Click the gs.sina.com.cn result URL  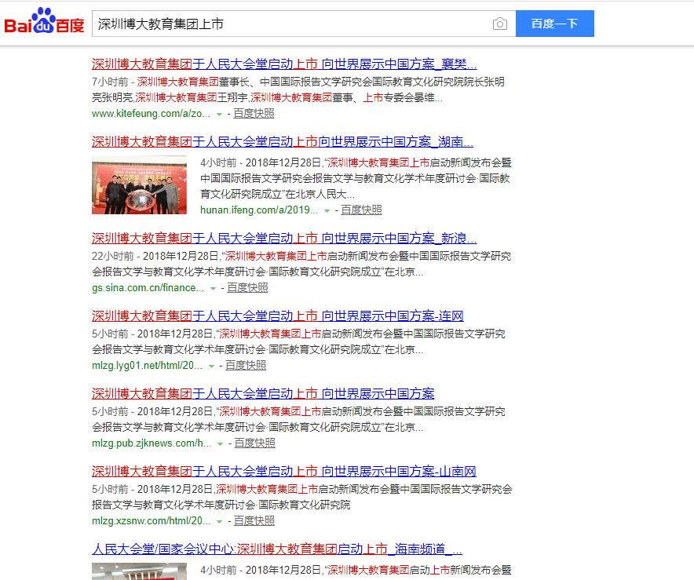click(148, 288)
